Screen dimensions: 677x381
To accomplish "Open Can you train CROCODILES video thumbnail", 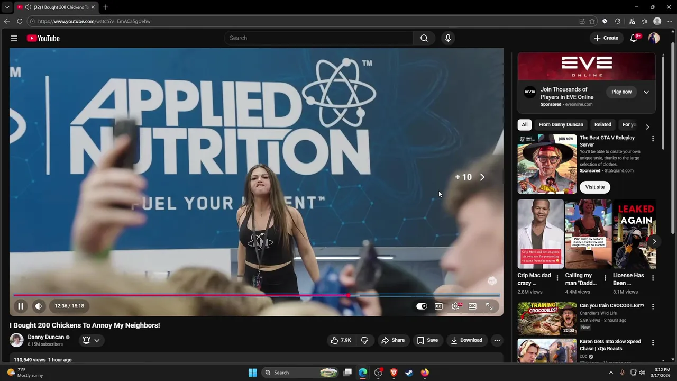I will pyautogui.click(x=547, y=319).
